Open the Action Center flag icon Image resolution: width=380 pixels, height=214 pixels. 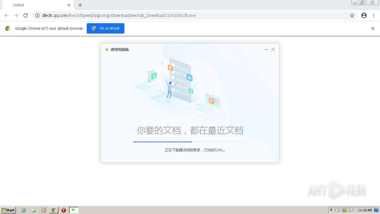(352, 210)
